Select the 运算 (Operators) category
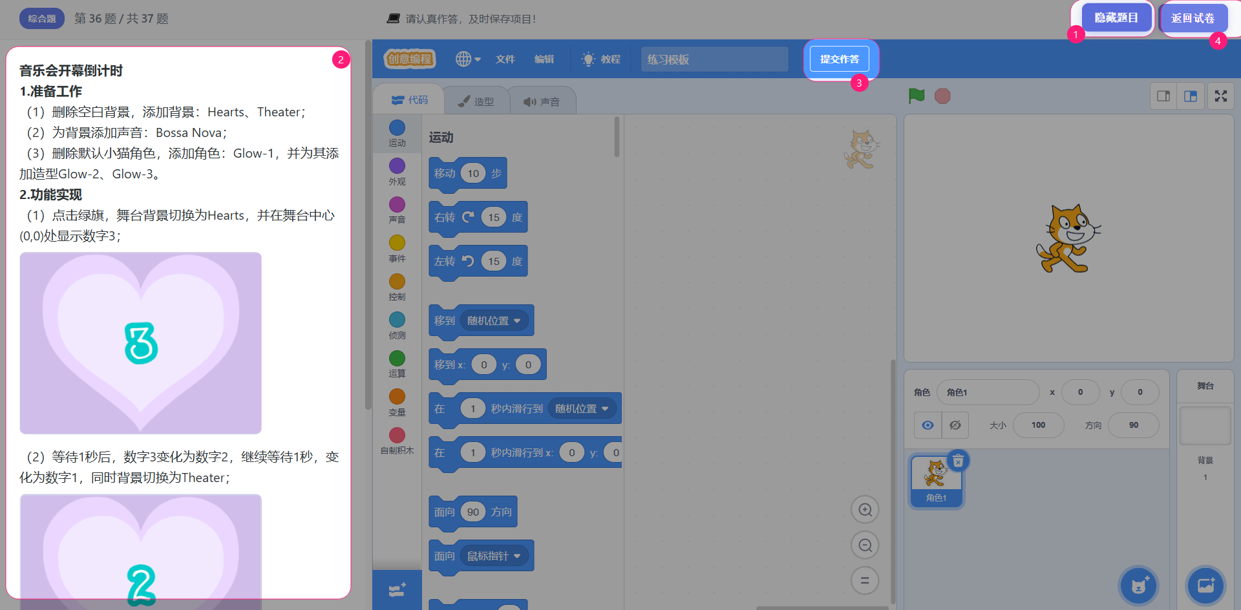Screen dimensions: 1241x610 (x=397, y=364)
